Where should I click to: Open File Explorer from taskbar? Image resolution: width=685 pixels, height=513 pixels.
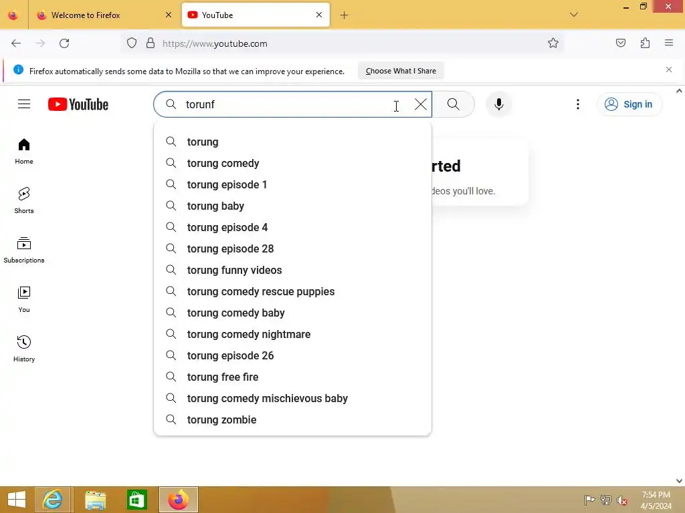click(x=95, y=500)
